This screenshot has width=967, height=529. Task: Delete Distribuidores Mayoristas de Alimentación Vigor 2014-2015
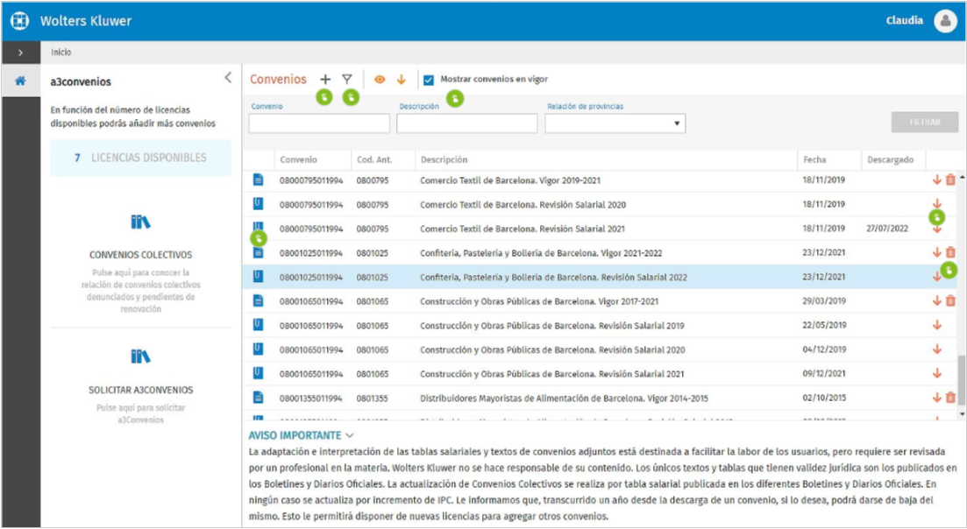point(950,398)
